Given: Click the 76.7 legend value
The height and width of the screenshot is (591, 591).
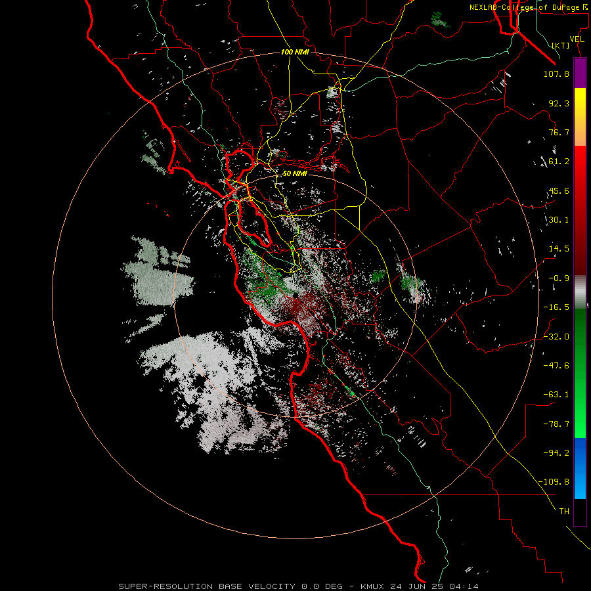Looking at the screenshot, I should (x=559, y=132).
